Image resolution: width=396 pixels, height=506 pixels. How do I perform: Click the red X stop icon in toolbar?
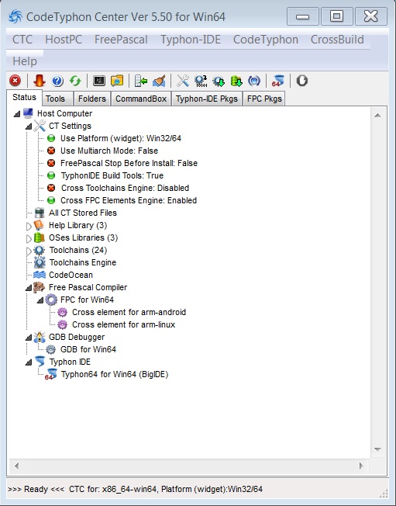pos(15,81)
